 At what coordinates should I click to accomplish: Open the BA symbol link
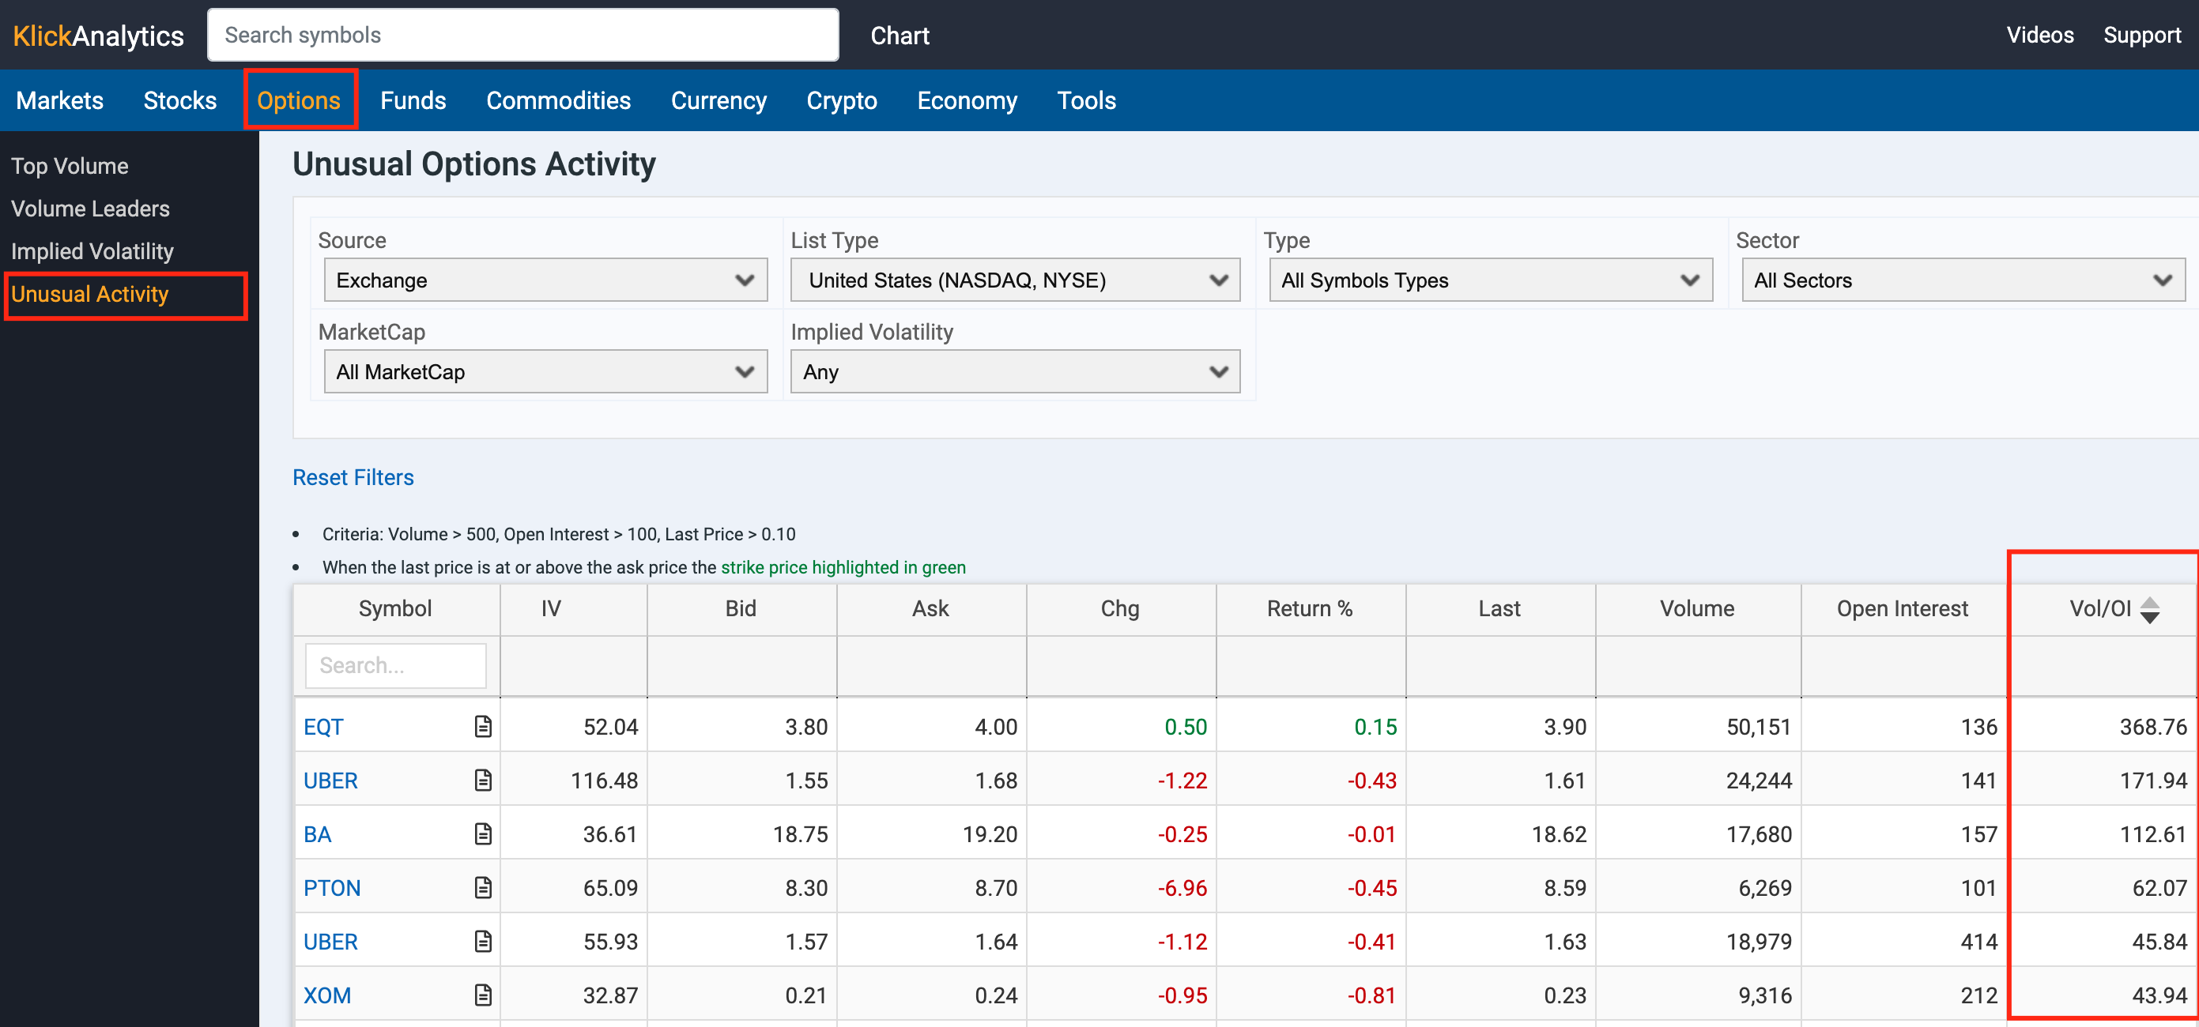pyautogui.click(x=317, y=834)
